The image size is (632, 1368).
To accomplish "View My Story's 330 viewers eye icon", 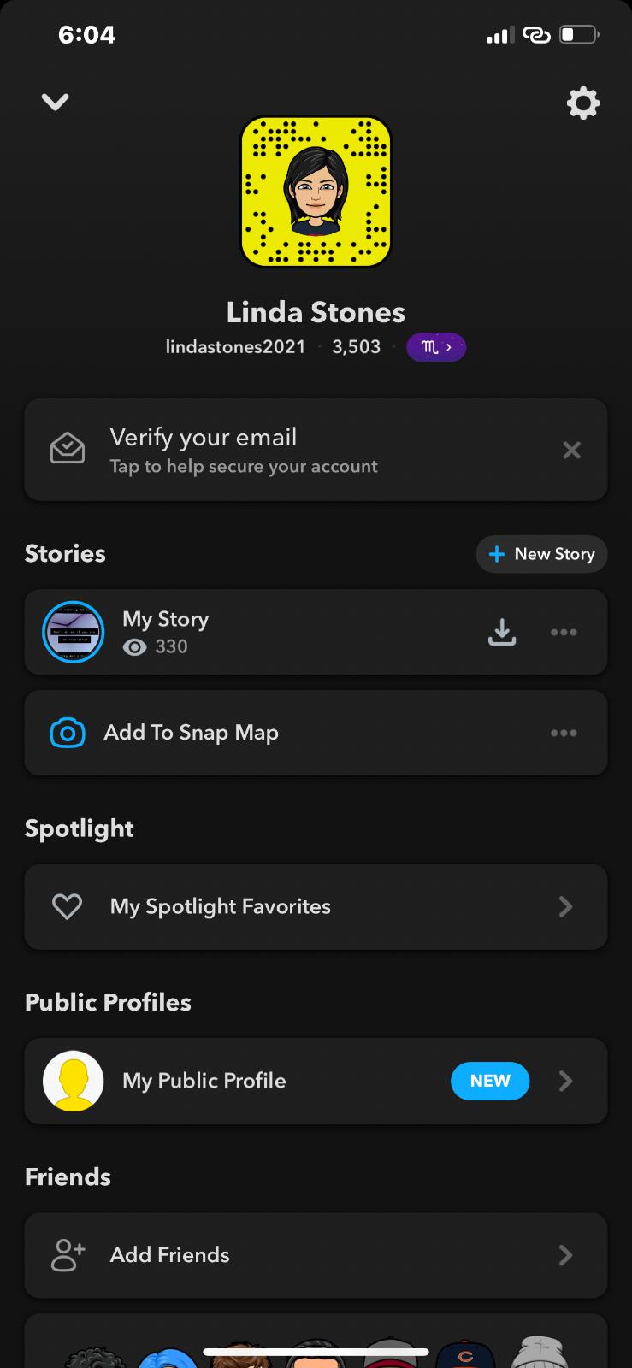I will point(134,647).
